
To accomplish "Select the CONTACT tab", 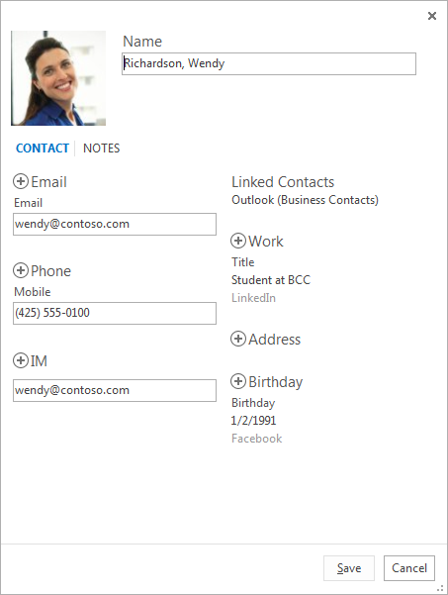I will [x=43, y=148].
